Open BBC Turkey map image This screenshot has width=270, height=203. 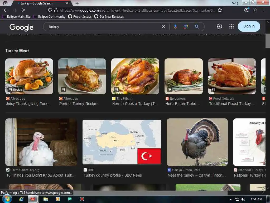(x=122, y=142)
